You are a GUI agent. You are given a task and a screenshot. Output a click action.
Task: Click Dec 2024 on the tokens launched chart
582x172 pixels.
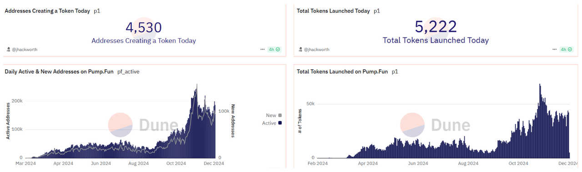[567, 163]
